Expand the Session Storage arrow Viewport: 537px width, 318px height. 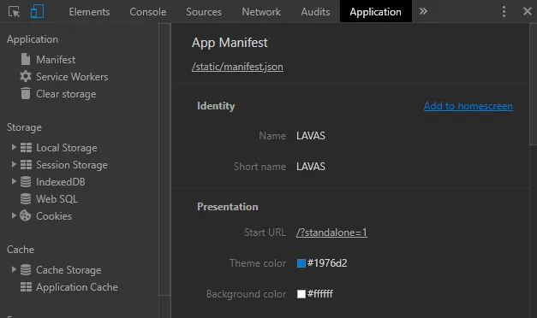14,164
